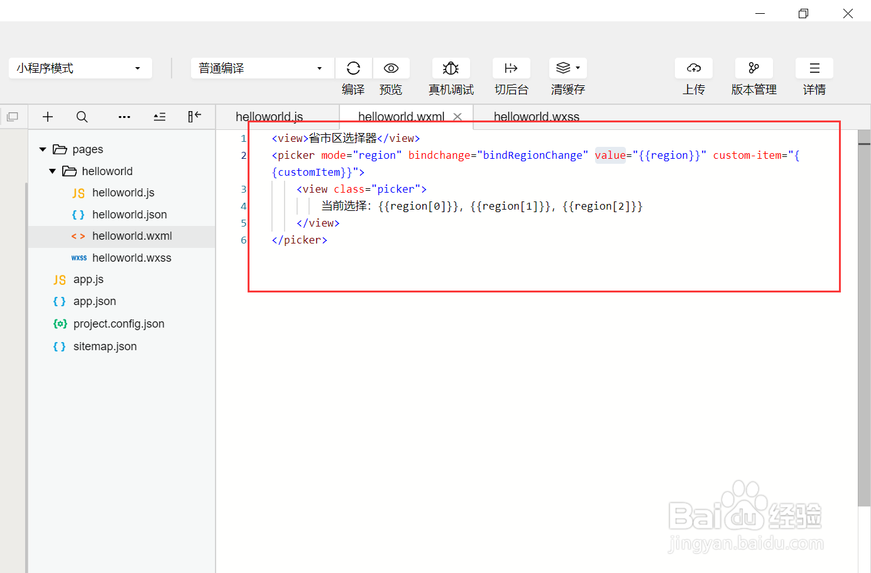
Task: Click the preview eye icon
Action: tap(391, 68)
